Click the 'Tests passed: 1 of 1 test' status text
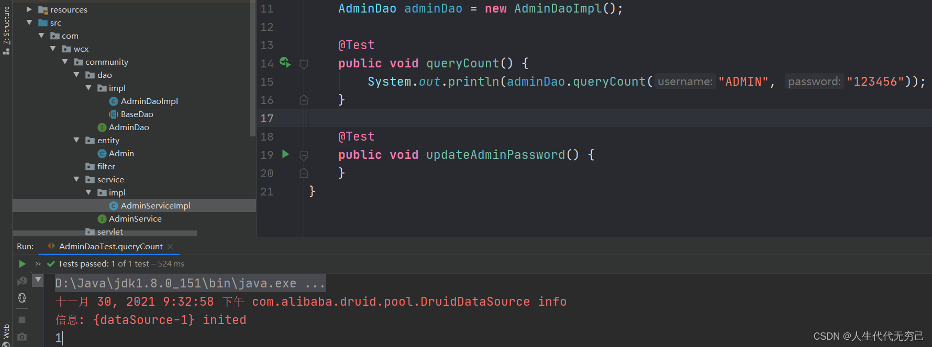 104,264
